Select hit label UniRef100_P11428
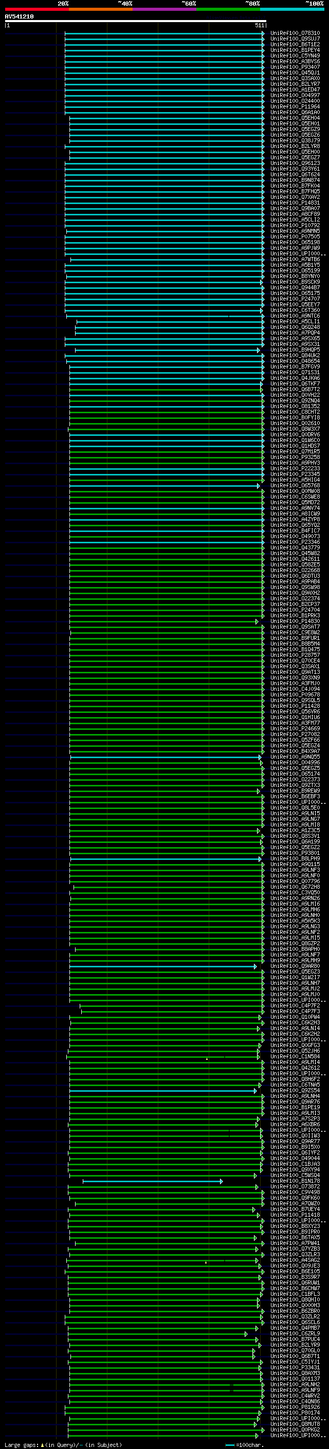Screen dimensions: 329x1449 pos(295,706)
